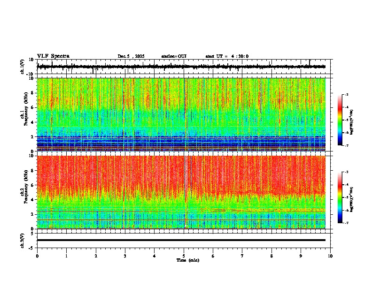Click the time-axis tick label '9'

coord(301,256)
